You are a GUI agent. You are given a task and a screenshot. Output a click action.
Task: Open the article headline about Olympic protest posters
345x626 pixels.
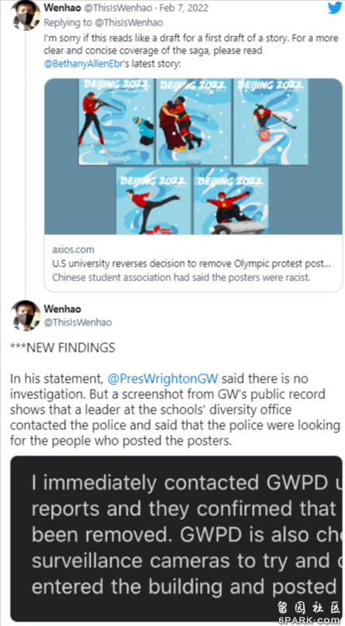pos(191,264)
